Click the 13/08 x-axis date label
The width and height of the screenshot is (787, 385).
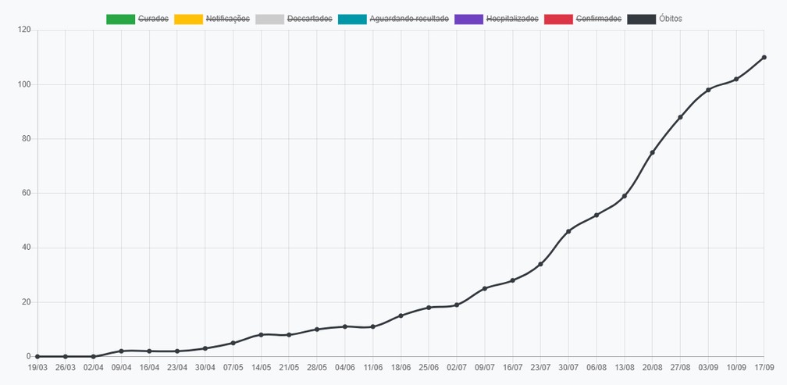[x=625, y=368]
